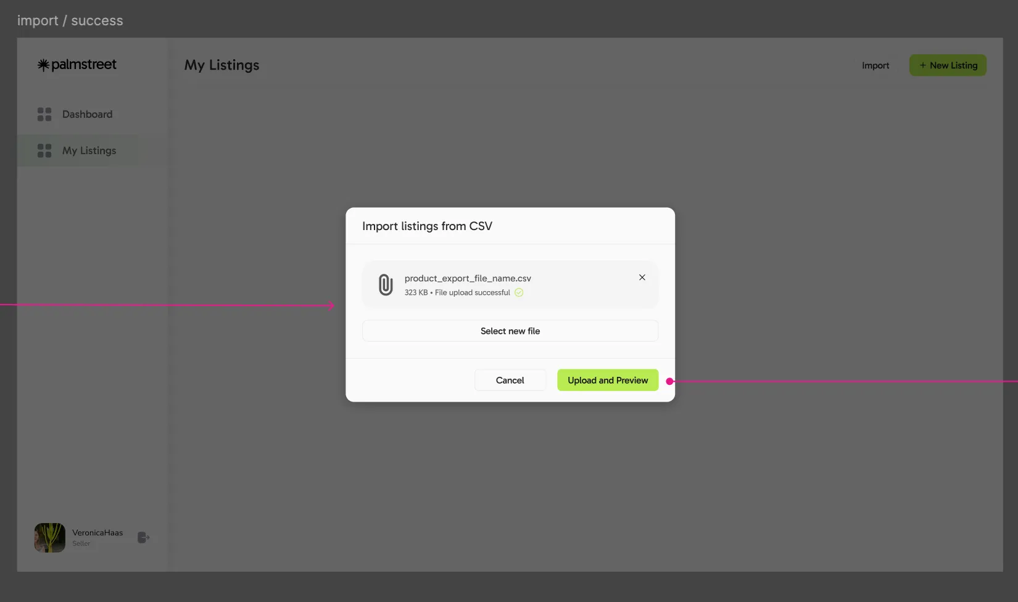Cancel the CSV import dialog
The width and height of the screenshot is (1018, 602).
[x=510, y=380]
